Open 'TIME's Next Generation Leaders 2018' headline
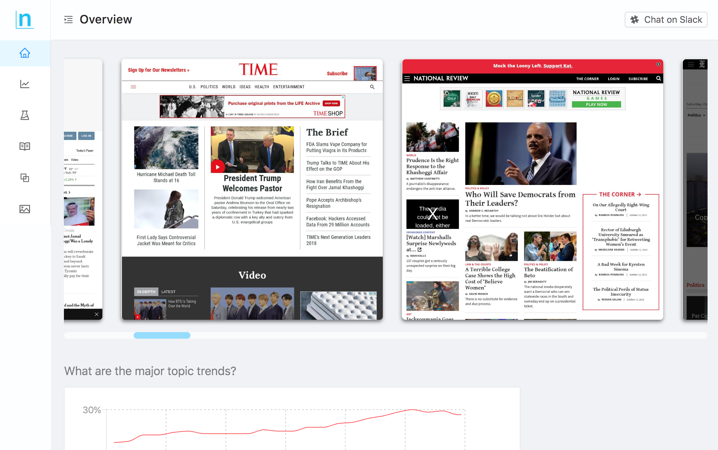 pyautogui.click(x=338, y=240)
